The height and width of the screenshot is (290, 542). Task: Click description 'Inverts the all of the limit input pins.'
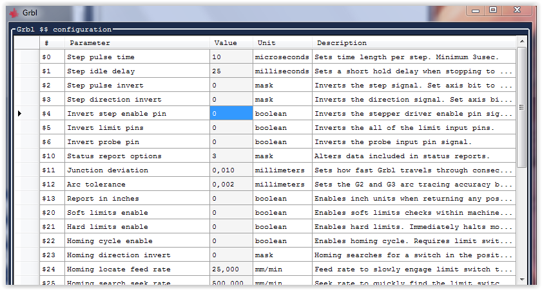(x=414, y=127)
